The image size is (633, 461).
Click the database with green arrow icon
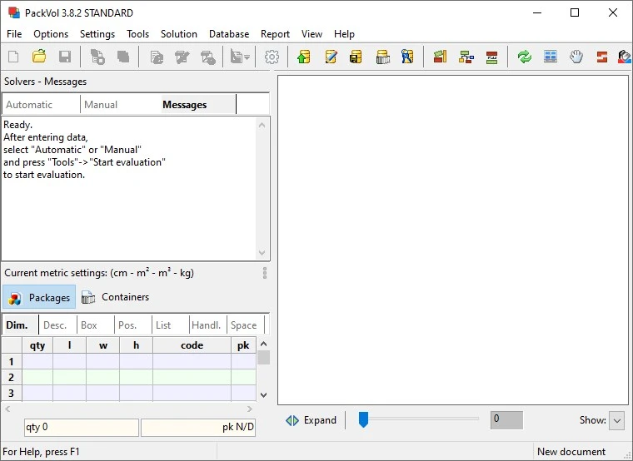click(304, 57)
